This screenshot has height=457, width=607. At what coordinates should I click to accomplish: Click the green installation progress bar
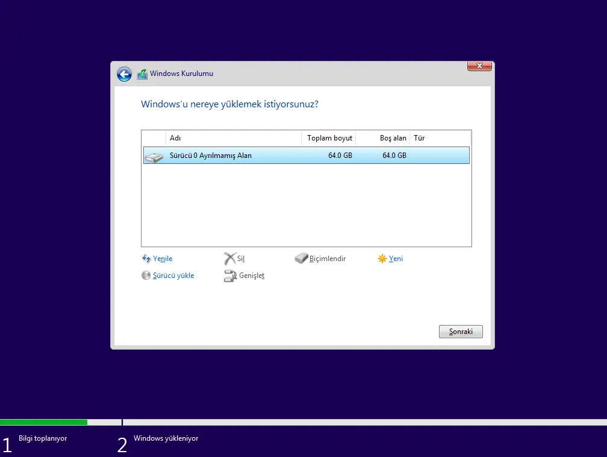pyautogui.click(x=44, y=423)
